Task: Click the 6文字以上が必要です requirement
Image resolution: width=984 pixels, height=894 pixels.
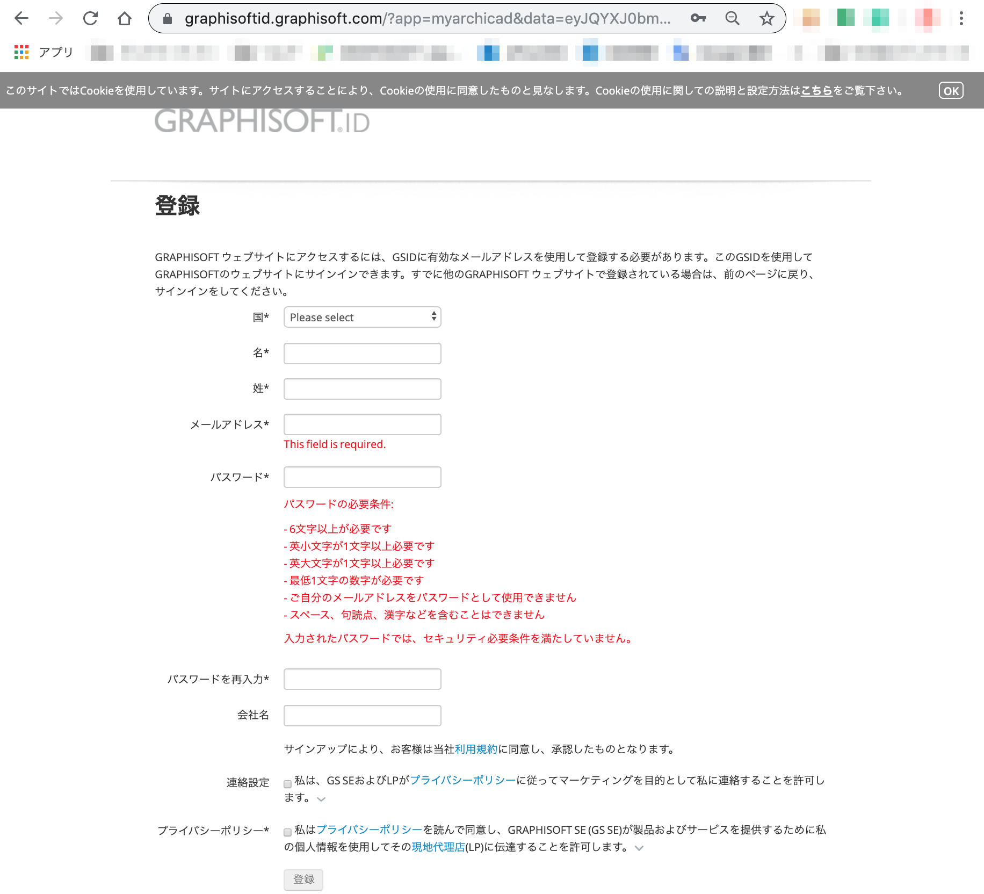Action: pos(338,529)
